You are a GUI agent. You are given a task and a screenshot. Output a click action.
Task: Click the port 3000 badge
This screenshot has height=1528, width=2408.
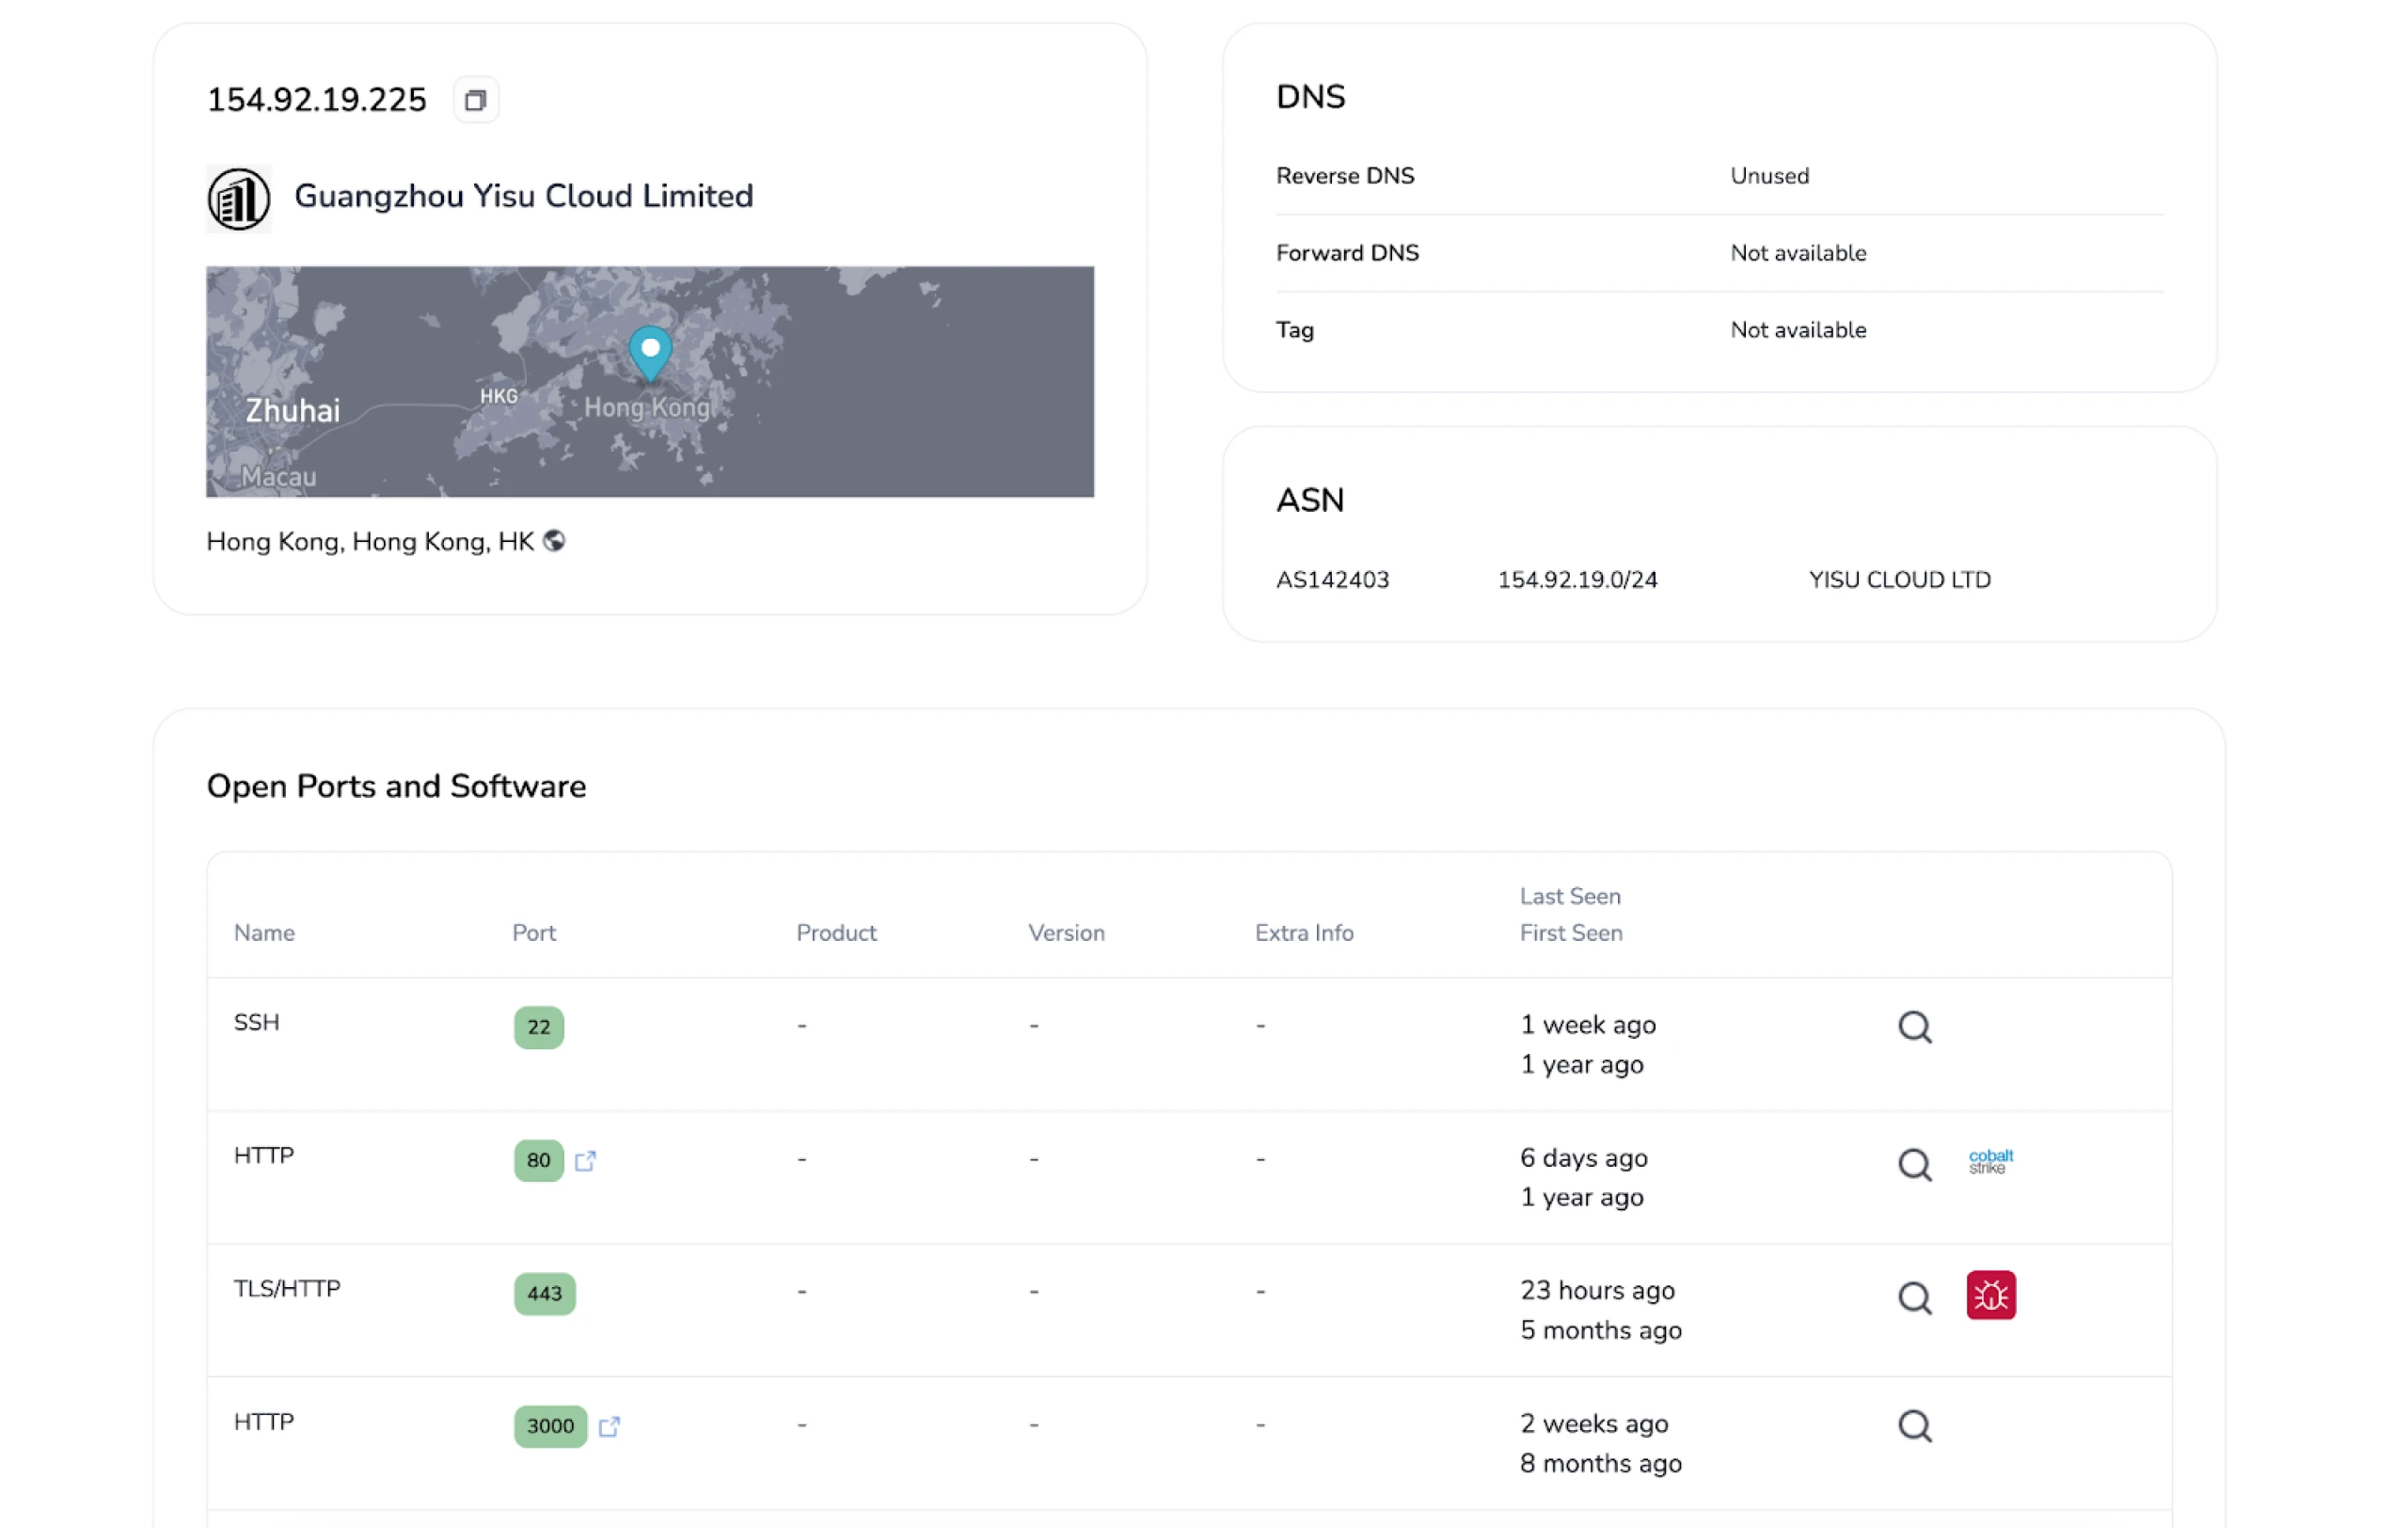coord(551,1426)
